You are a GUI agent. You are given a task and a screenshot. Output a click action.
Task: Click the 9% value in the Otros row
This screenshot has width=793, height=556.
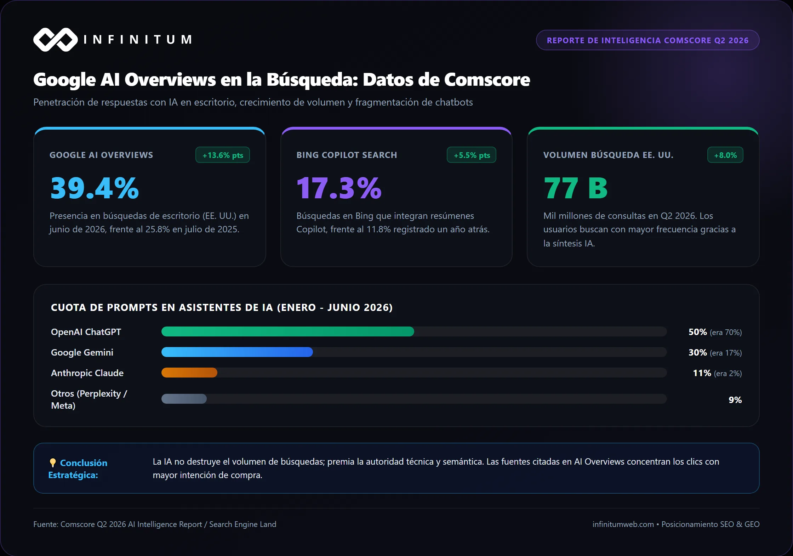(735, 400)
